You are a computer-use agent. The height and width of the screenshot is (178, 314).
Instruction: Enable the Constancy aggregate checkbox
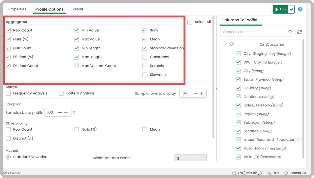145,57
